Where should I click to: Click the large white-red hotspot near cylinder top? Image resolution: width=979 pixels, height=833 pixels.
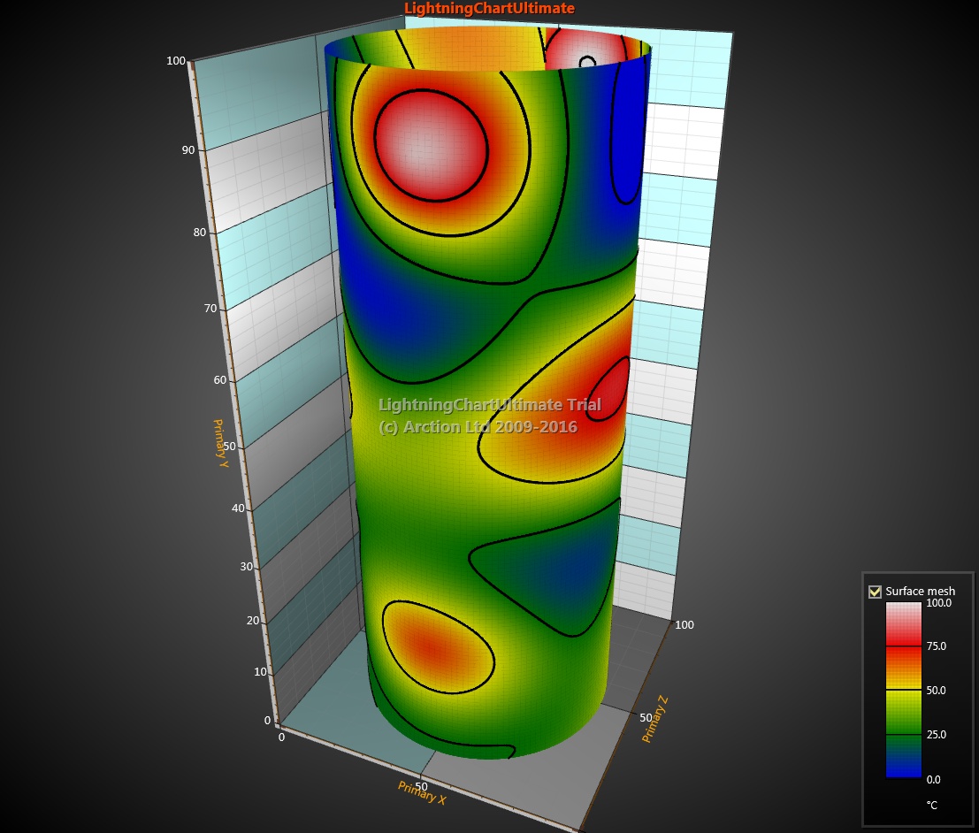[431, 146]
